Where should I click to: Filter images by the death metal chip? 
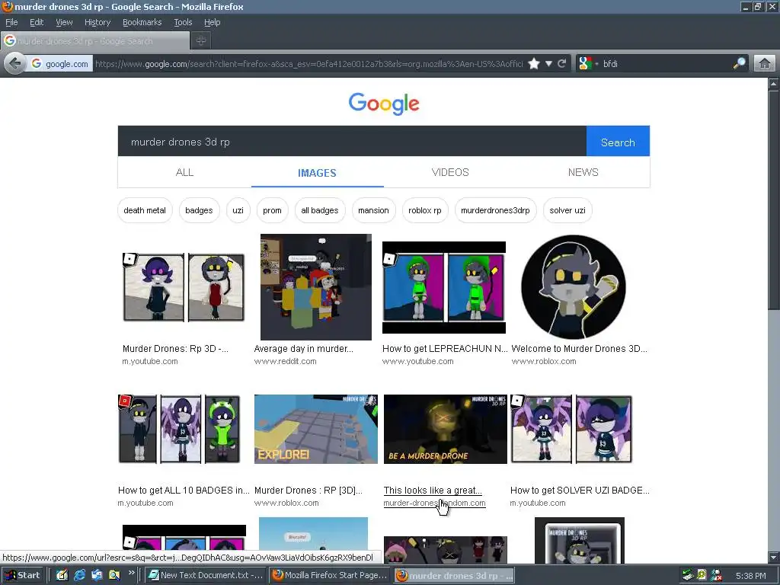145,210
